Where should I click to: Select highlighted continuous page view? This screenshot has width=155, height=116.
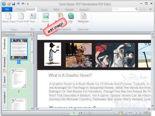[x=121, y=113]
